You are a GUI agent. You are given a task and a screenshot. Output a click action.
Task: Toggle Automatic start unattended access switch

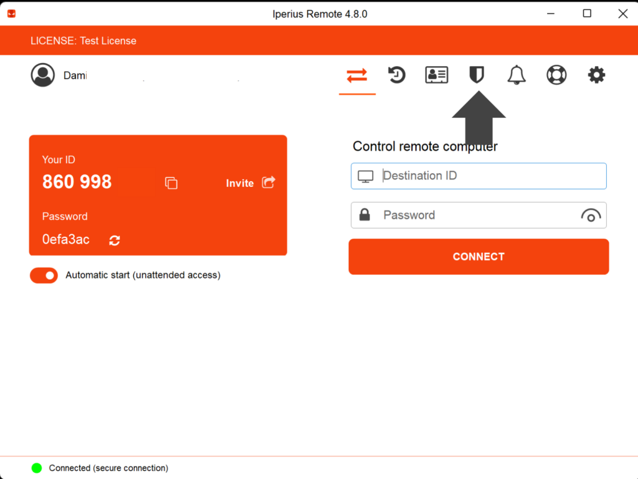[44, 275]
